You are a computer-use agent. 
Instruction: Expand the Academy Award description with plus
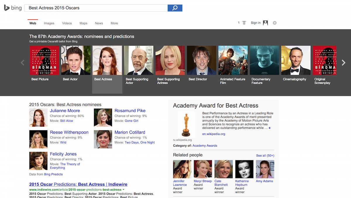click(x=269, y=128)
